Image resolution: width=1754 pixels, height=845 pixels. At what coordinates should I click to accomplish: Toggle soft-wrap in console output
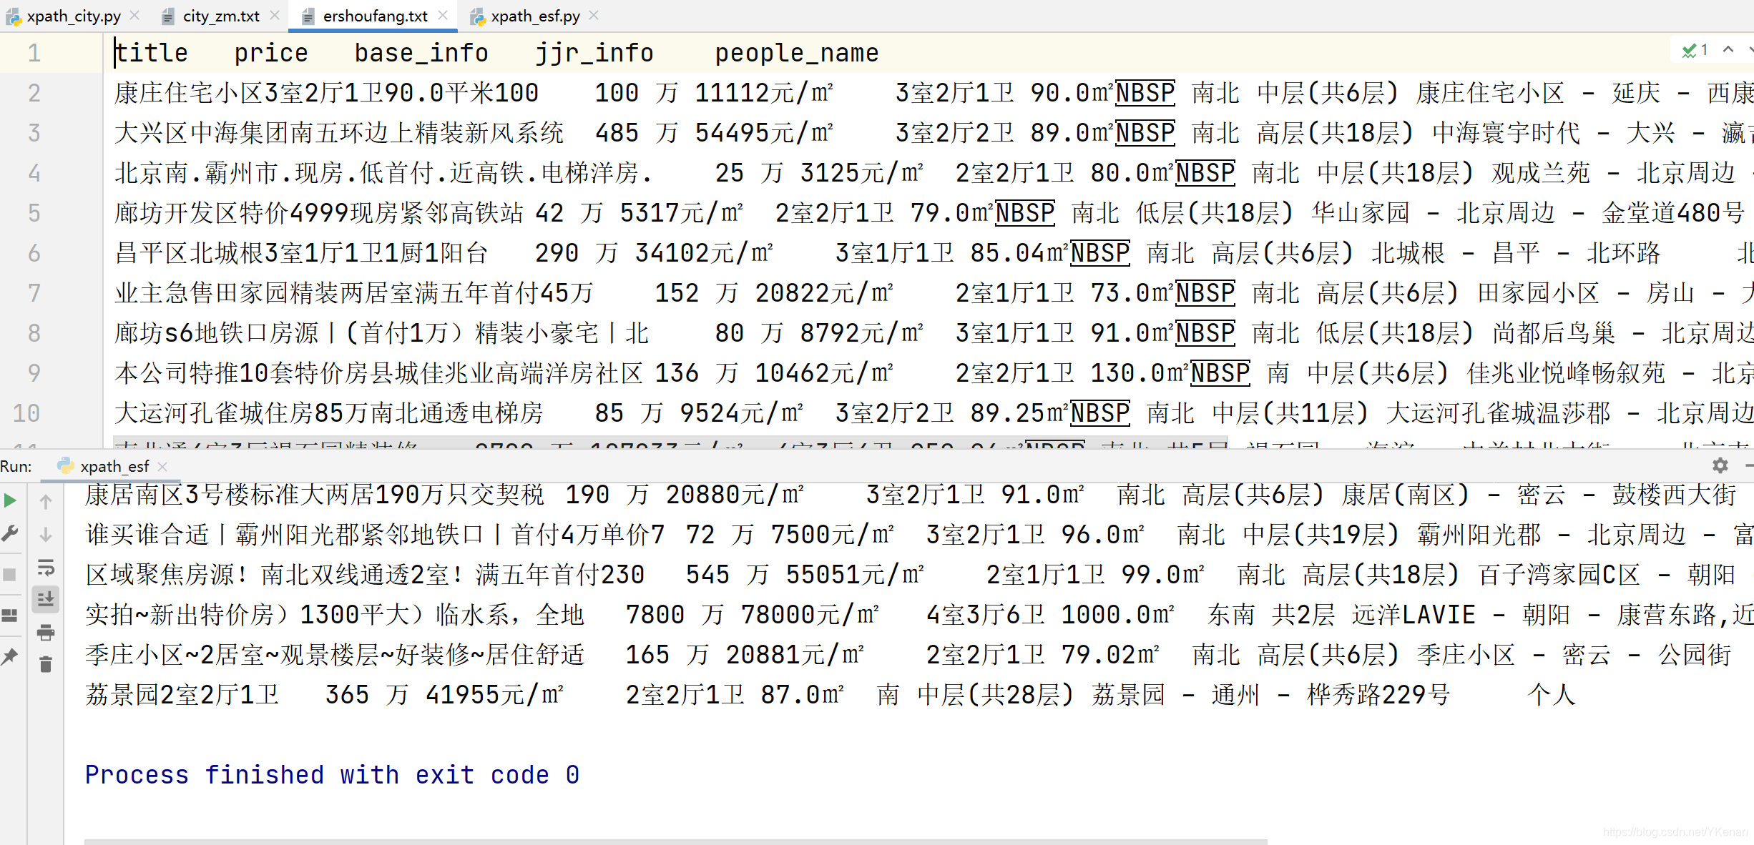[46, 568]
